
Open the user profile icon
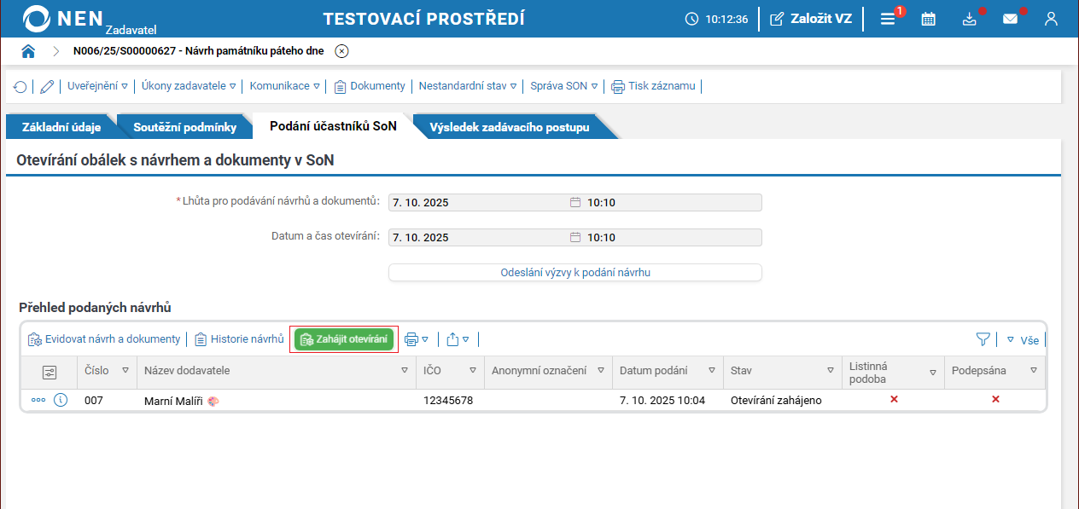pyautogui.click(x=1051, y=19)
